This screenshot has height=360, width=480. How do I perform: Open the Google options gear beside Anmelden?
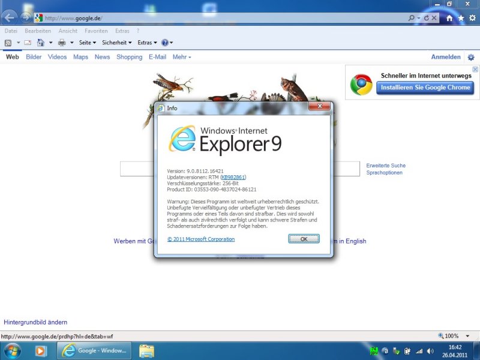coord(471,58)
